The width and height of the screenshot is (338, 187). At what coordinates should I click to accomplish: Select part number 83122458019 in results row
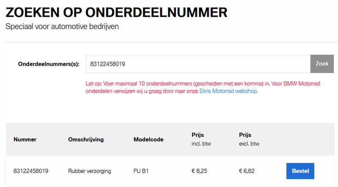31,171
